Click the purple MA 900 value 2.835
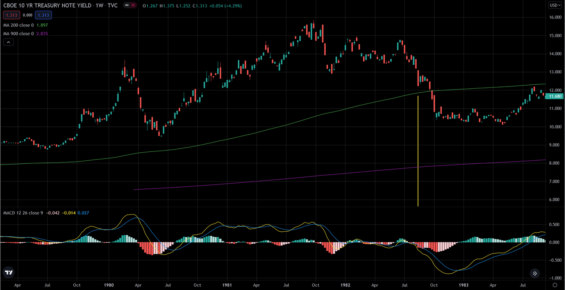 coord(42,34)
